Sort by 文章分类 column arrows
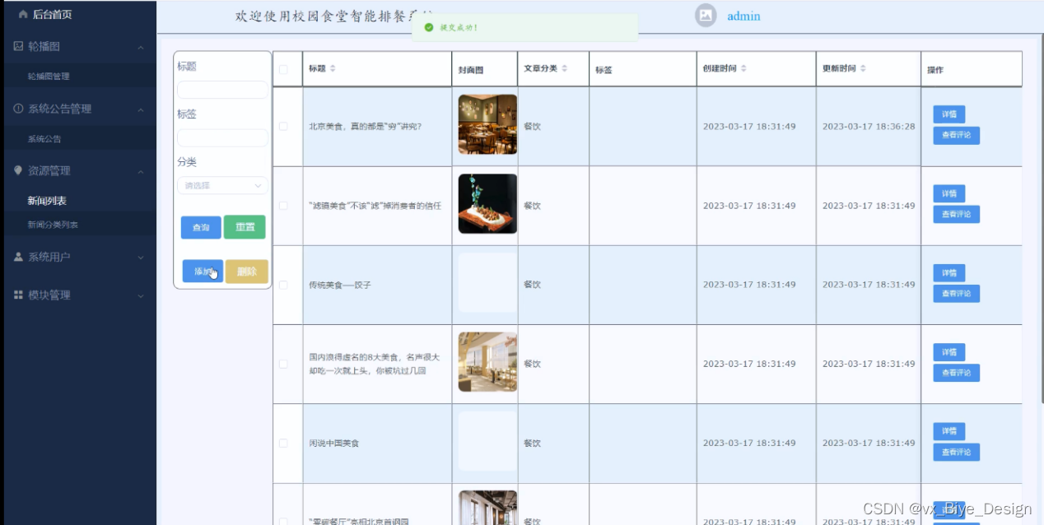 coord(566,68)
